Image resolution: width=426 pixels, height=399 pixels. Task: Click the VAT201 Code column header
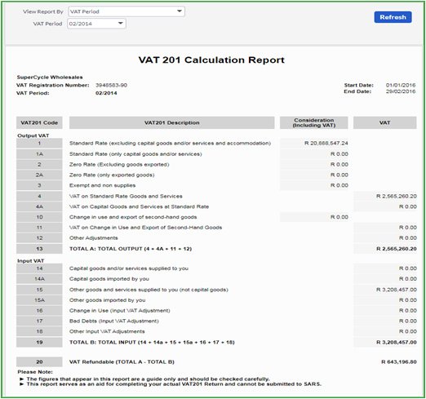coord(39,122)
